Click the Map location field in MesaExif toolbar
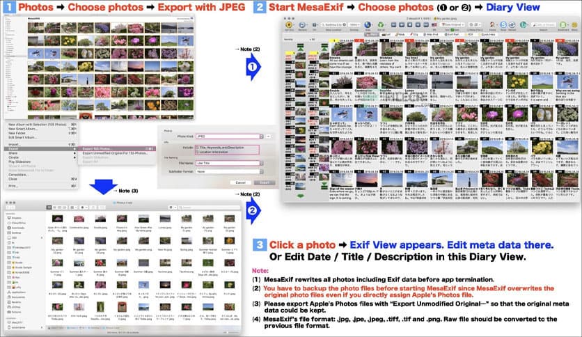 (333, 24)
